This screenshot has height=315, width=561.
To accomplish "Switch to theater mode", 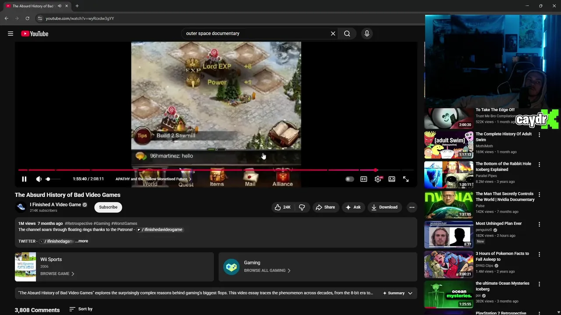I will 392,179.
